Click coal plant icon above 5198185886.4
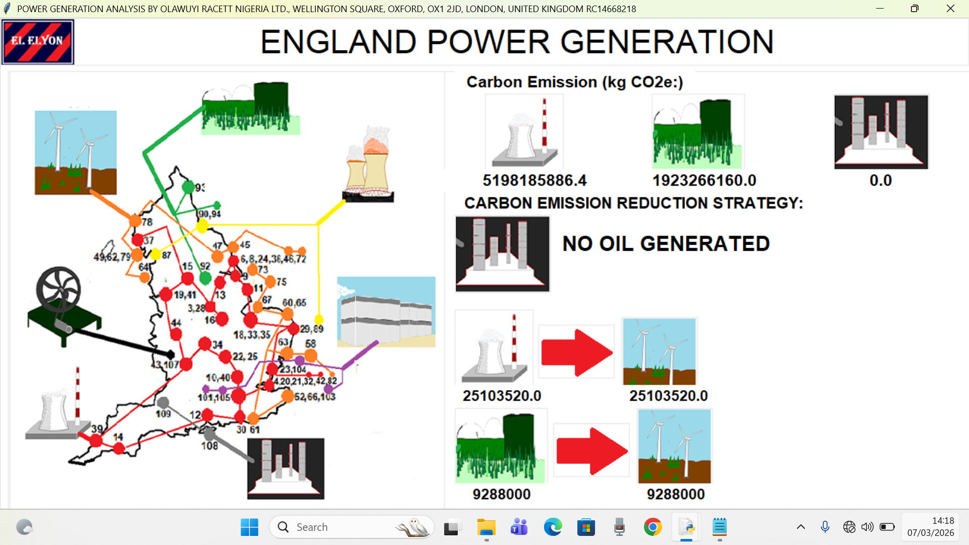 [524, 131]
